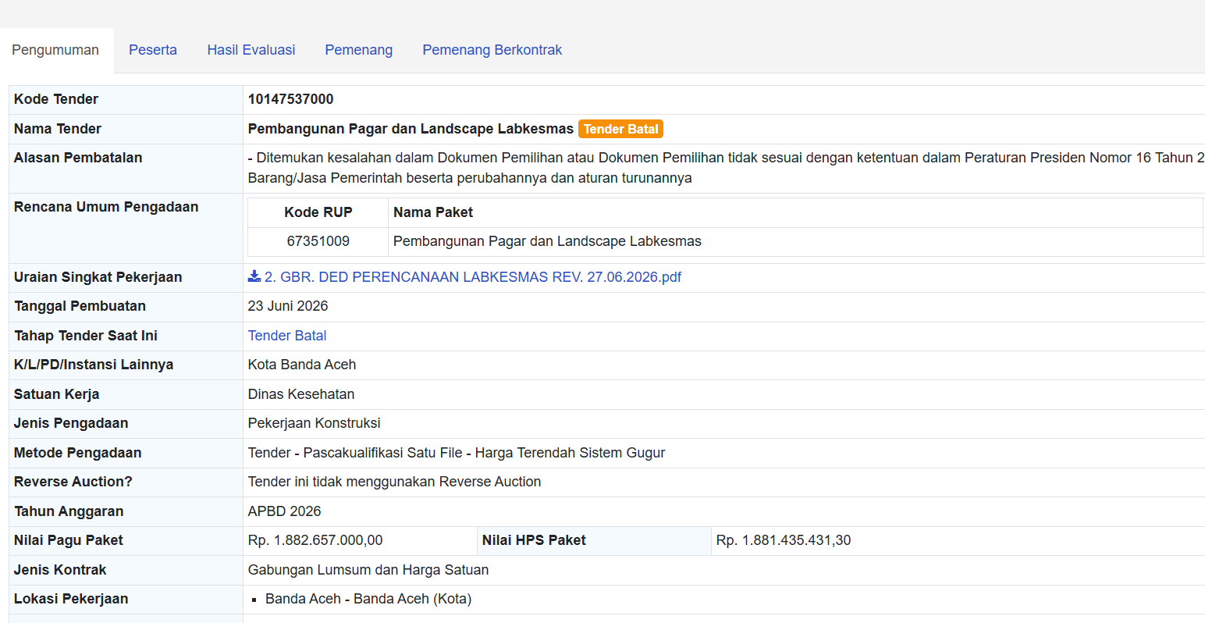This screenshot has height=623, width=1205.
Task: Click the Jenis Kontrak label
Action: [x=60, y=570]
